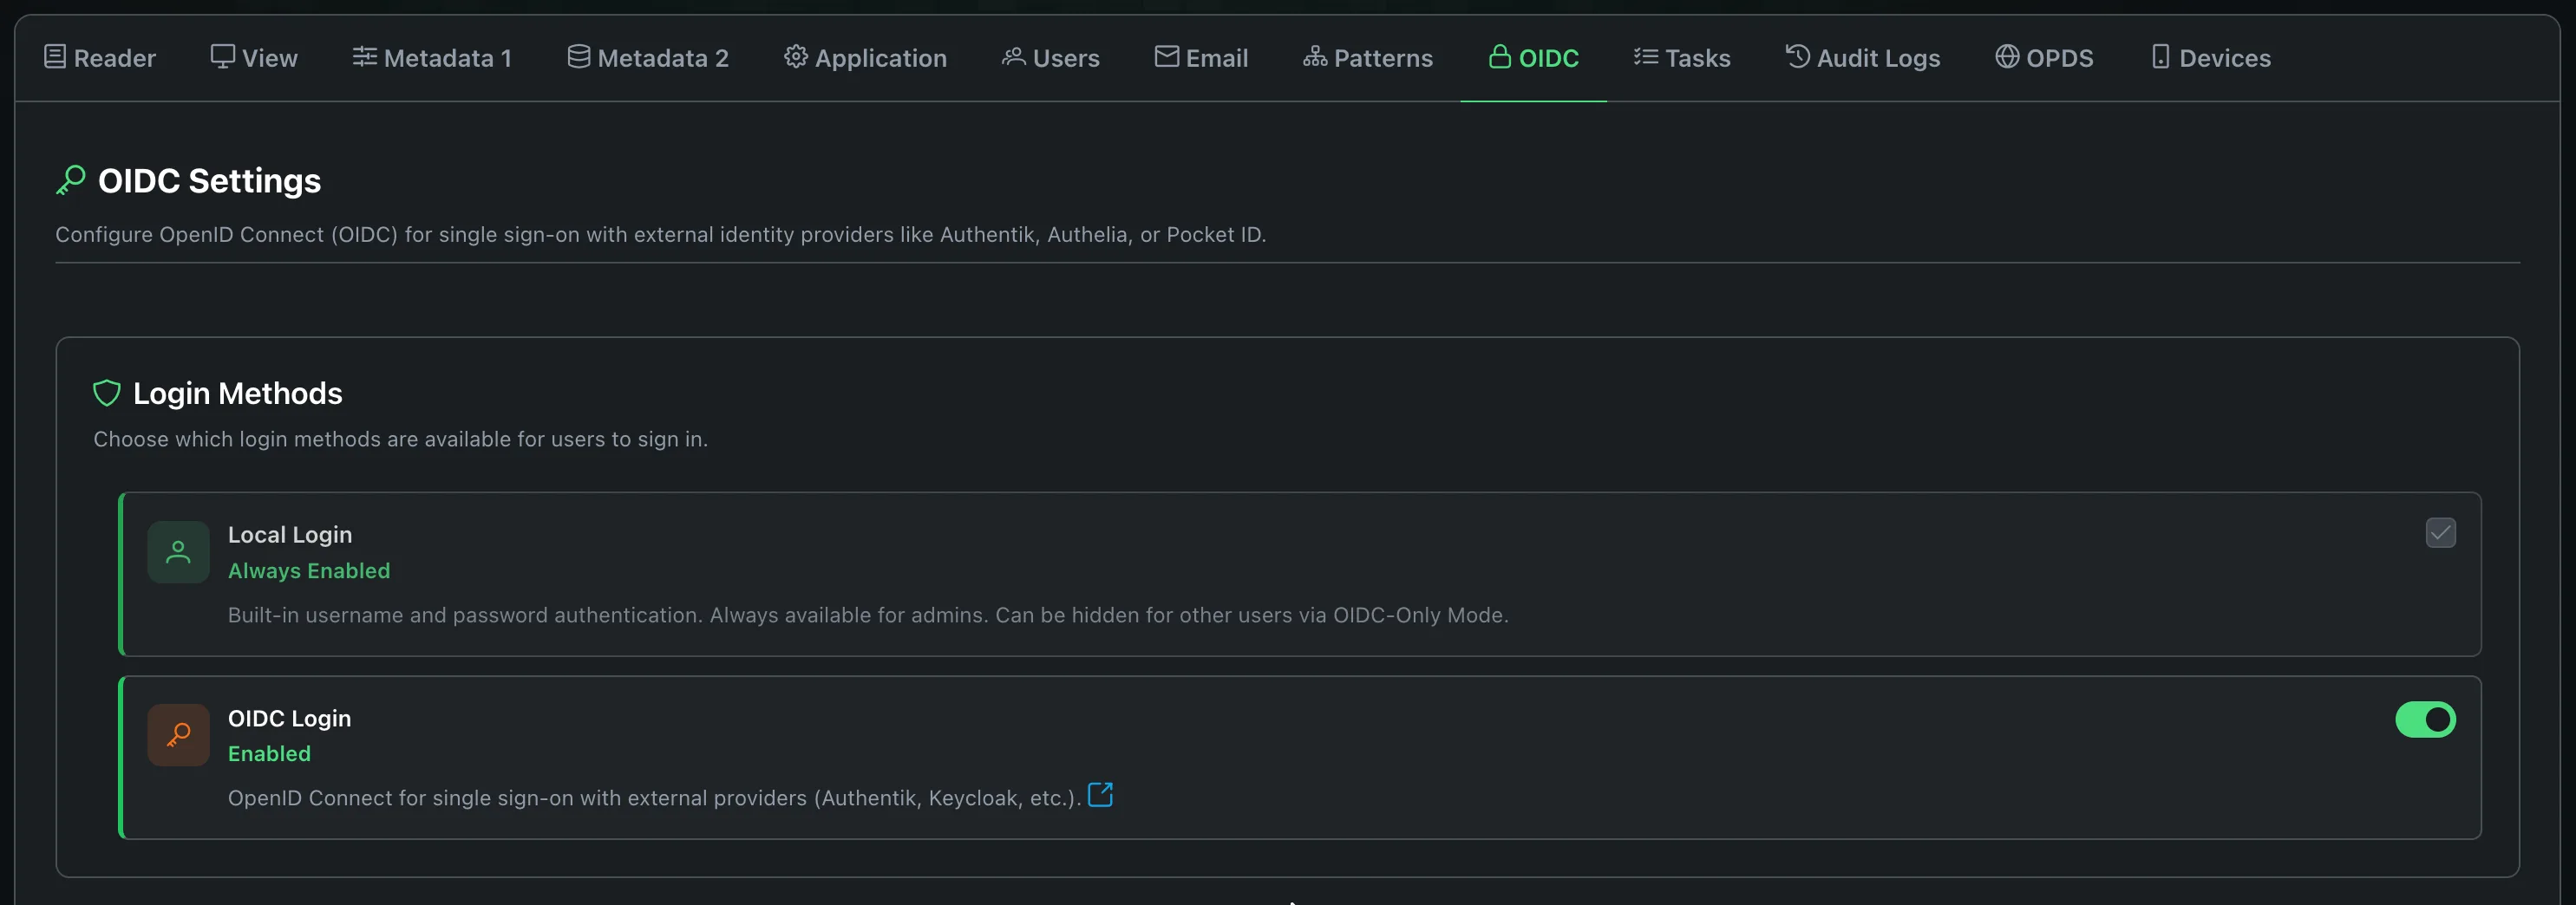Click the Tasks list icon
Screen dimensions: 2576x905
1645,57
